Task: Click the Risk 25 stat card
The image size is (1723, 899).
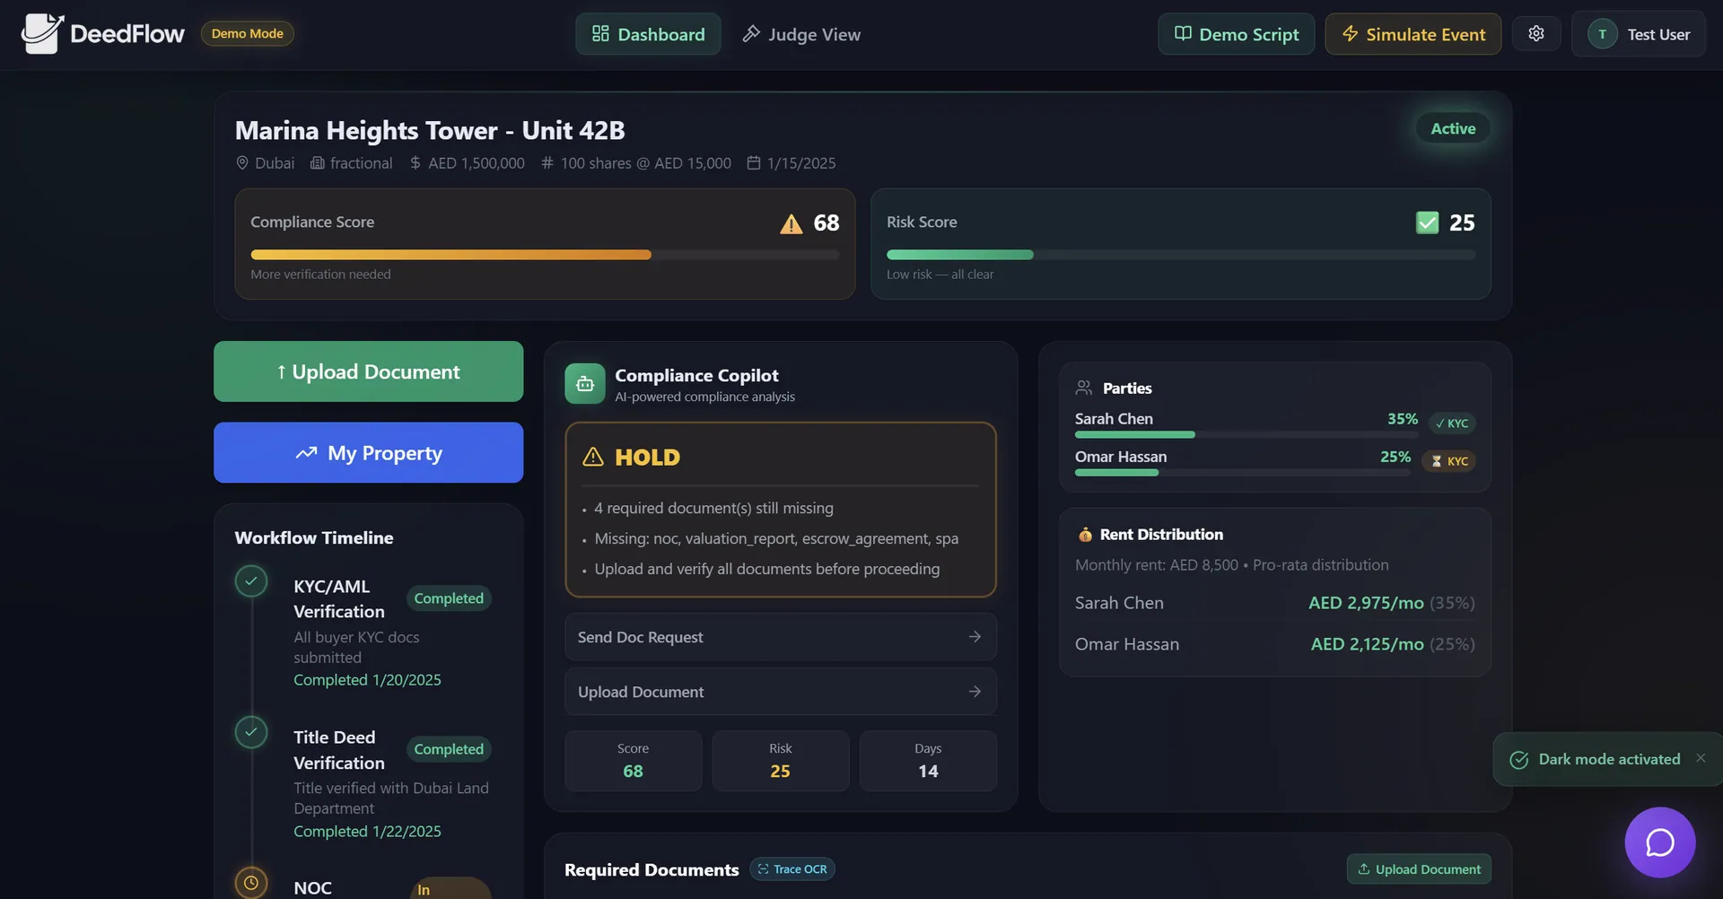Action: [x=781, y=761]
